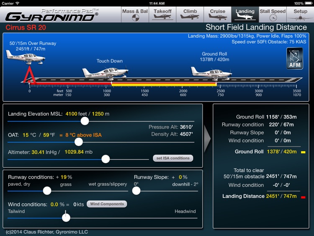Click the airplane at 50ft over runway
The height and width of the screenshot is (236, 314).
pos(26,57)
